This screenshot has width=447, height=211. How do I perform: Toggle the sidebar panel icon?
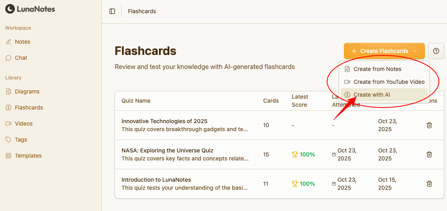(112, 11)
